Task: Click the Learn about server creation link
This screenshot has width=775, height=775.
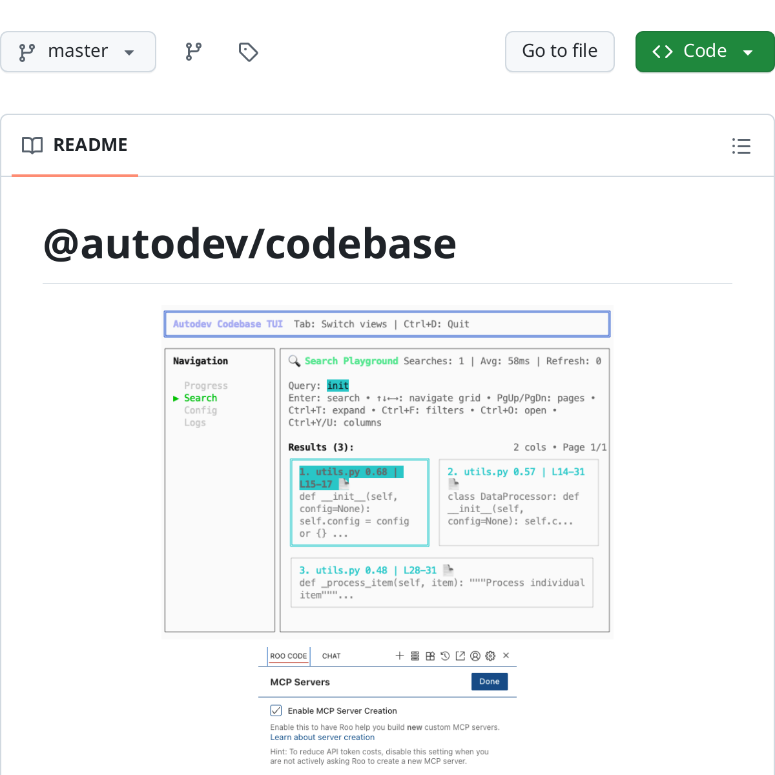Action: [x=322, y=737]
